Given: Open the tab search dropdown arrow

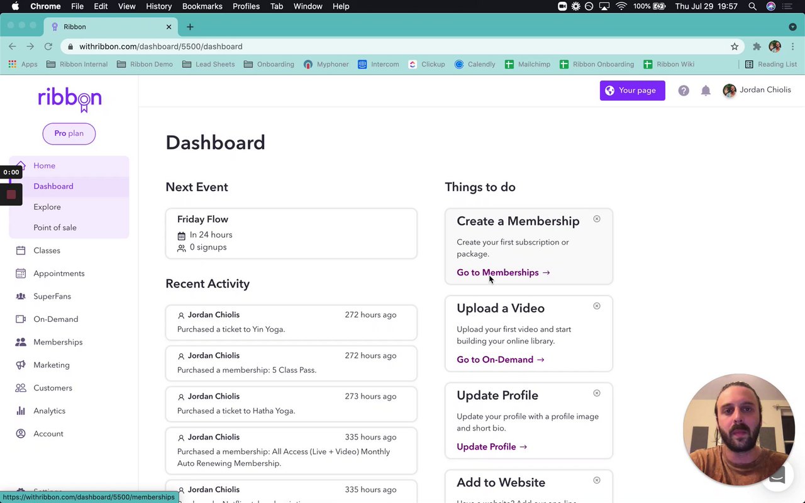Looking at the screenshot, I should click(x=792, y=27).
